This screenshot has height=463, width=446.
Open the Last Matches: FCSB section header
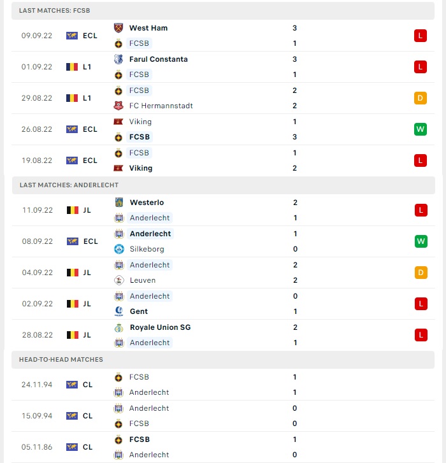(x=223, y=11)
